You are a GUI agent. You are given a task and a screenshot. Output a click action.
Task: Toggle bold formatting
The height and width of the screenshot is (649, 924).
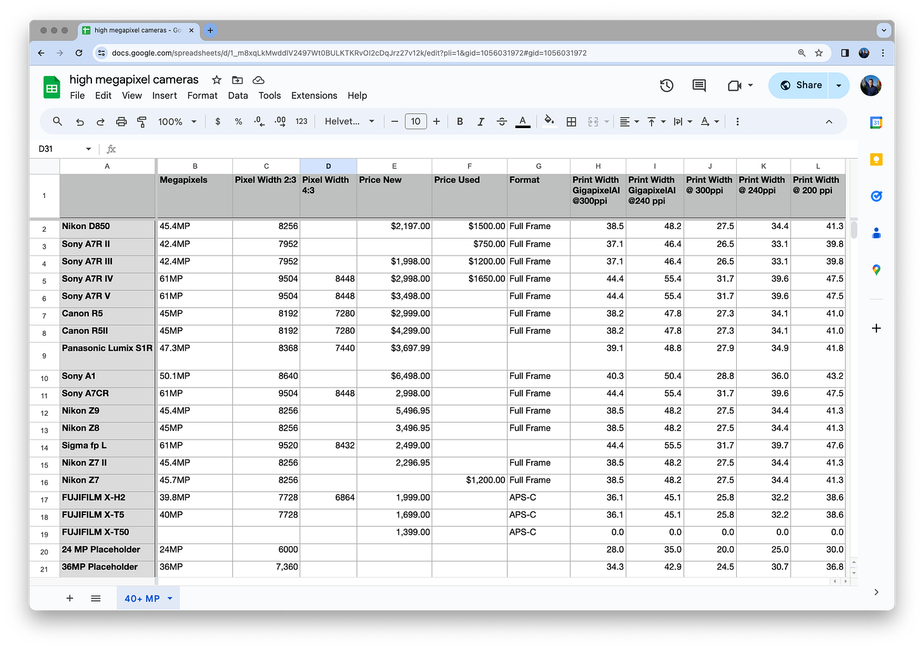point(460,121)
